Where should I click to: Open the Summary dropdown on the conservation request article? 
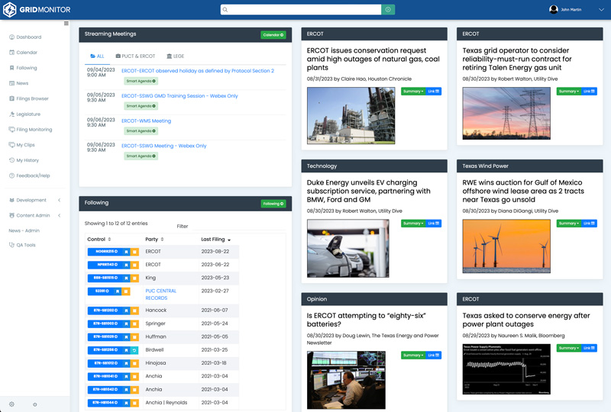click(413, 92)
